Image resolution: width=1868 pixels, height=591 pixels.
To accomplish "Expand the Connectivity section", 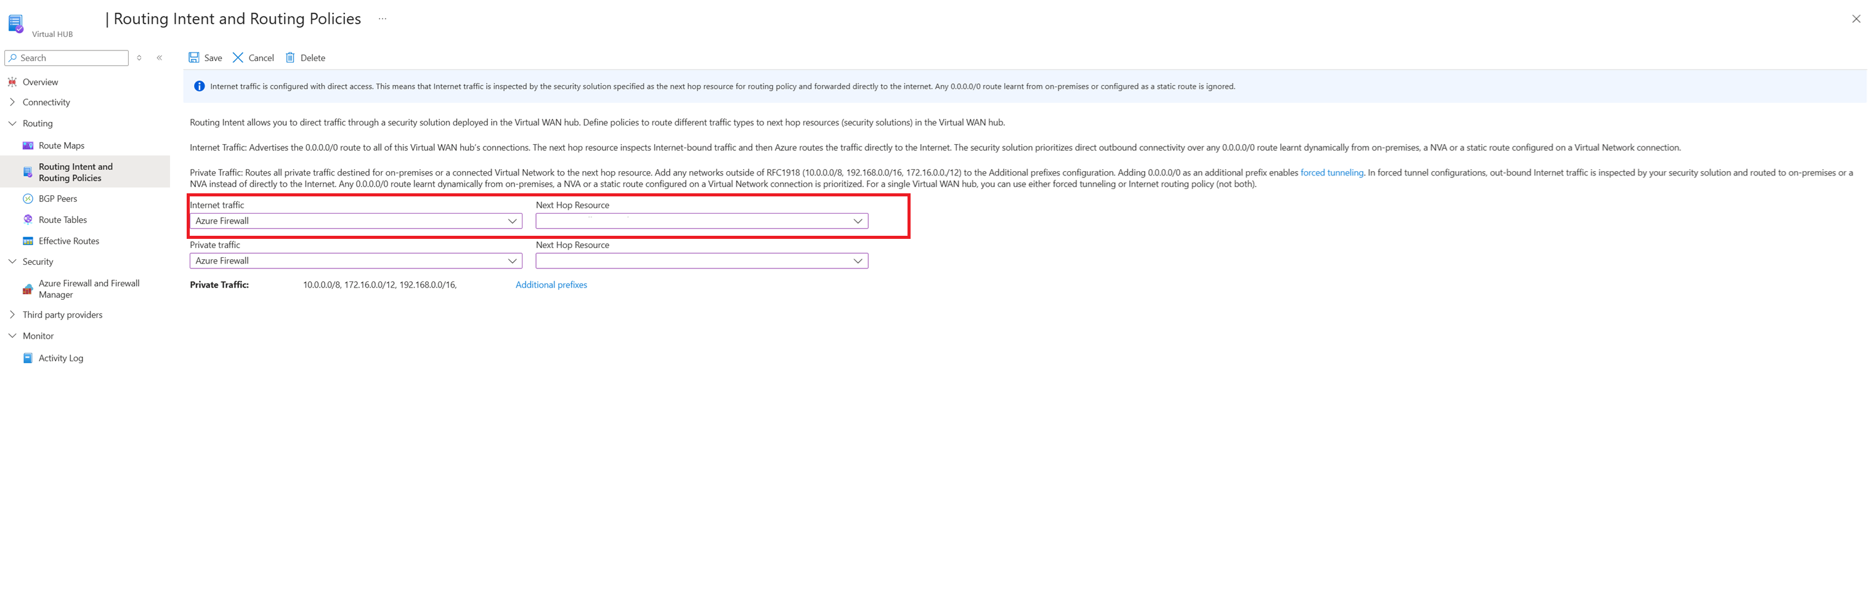I will click(x=12, y=102).
